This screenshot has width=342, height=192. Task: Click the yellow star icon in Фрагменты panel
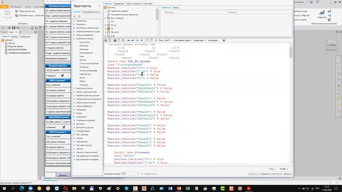(75, 17)
